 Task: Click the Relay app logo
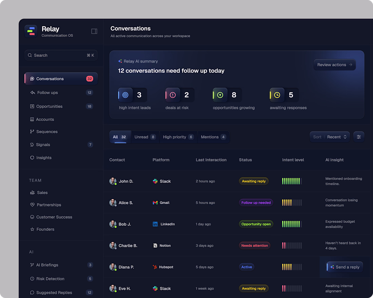[x=31, y=31]
